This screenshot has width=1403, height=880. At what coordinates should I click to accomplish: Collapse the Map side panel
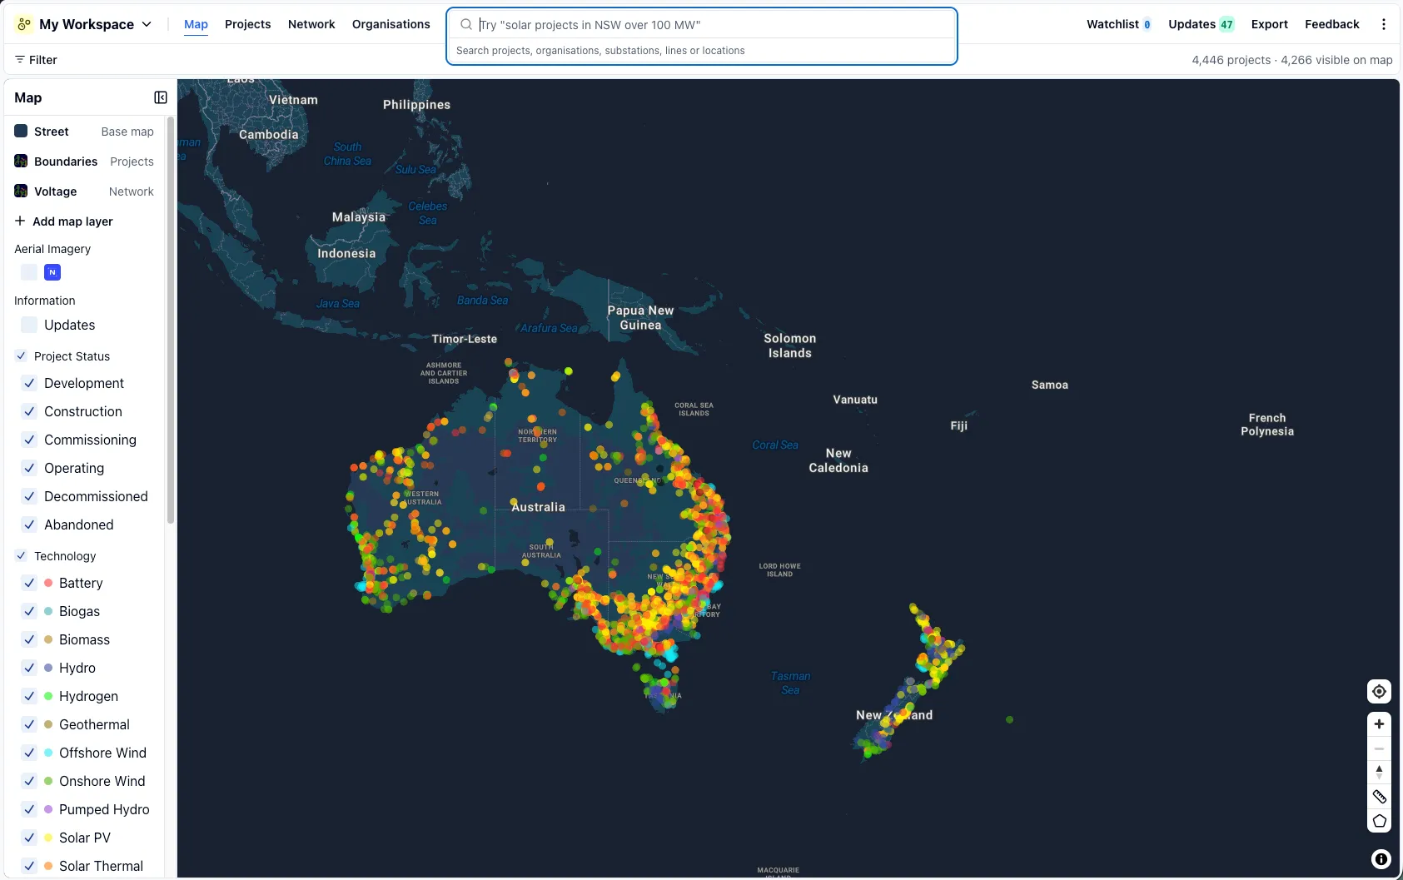(x=161, y=97)
